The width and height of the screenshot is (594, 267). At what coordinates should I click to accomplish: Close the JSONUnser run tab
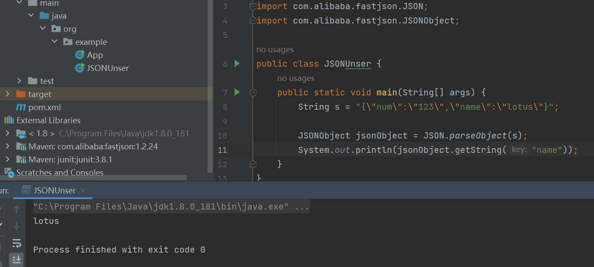[x=83, y=191]
